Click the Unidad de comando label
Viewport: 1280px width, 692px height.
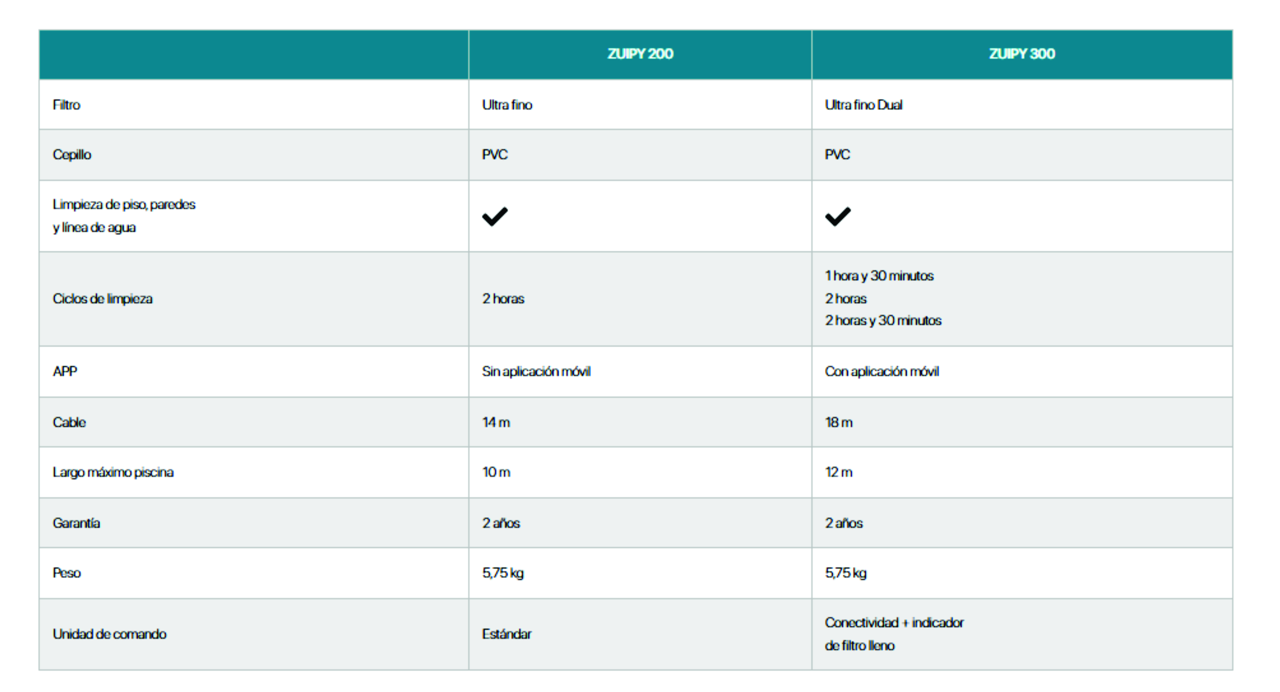[110, 634]
